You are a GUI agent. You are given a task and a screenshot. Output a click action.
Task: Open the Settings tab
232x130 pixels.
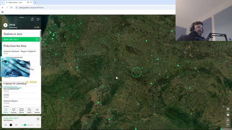point(37,110)
